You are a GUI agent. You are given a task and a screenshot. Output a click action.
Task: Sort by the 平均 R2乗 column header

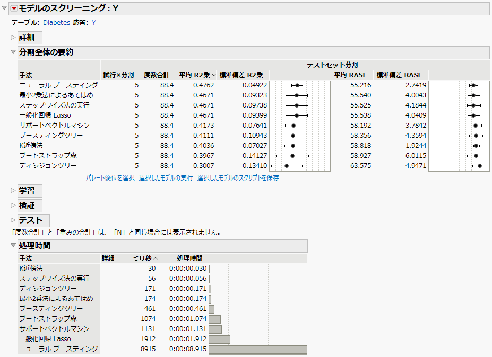coord(197,75)
